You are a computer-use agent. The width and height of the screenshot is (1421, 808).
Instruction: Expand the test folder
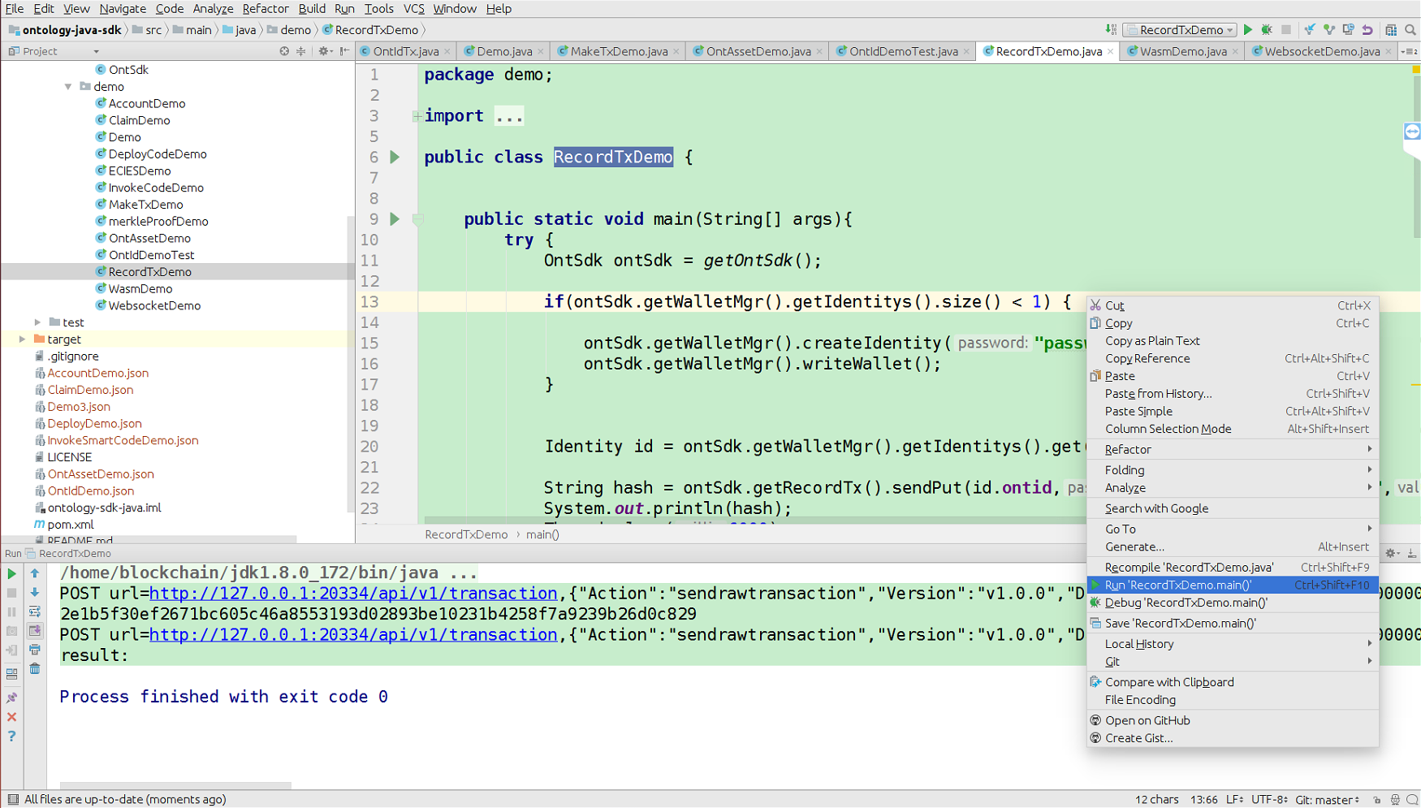coord(38,322)
